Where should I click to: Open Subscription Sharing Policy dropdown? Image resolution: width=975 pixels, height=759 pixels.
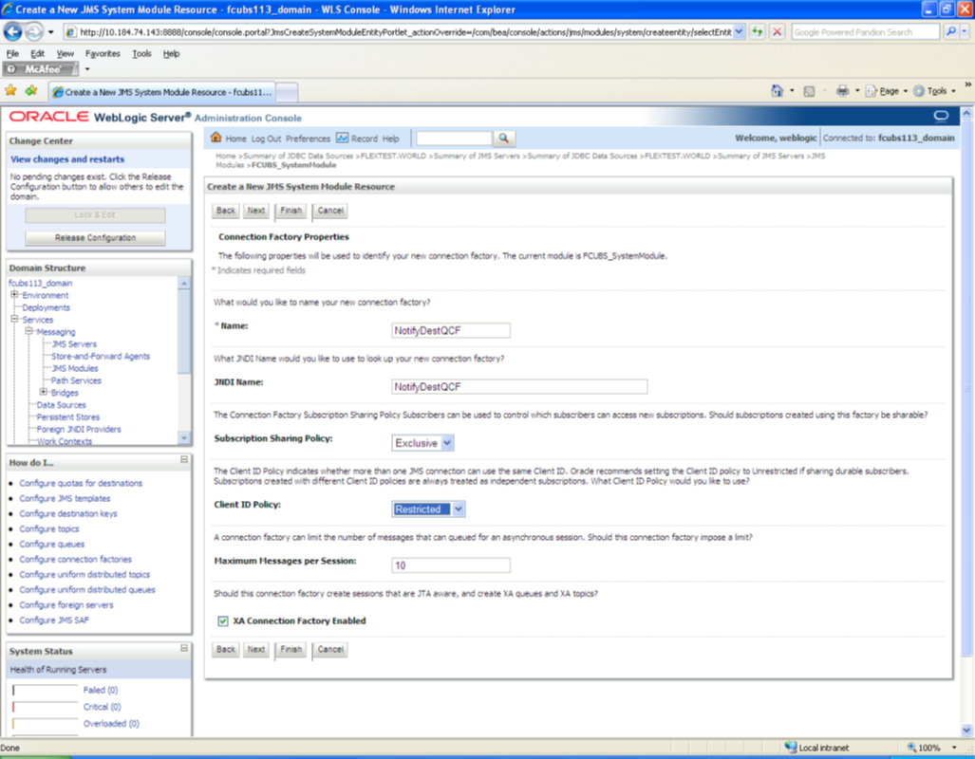click(446, 443)
